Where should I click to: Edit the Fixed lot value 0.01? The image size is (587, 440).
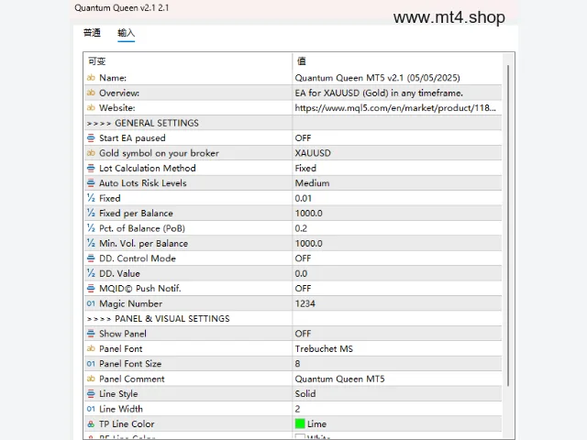(x=397, y=198)
